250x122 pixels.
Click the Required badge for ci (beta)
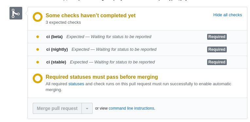coord(217,37)
